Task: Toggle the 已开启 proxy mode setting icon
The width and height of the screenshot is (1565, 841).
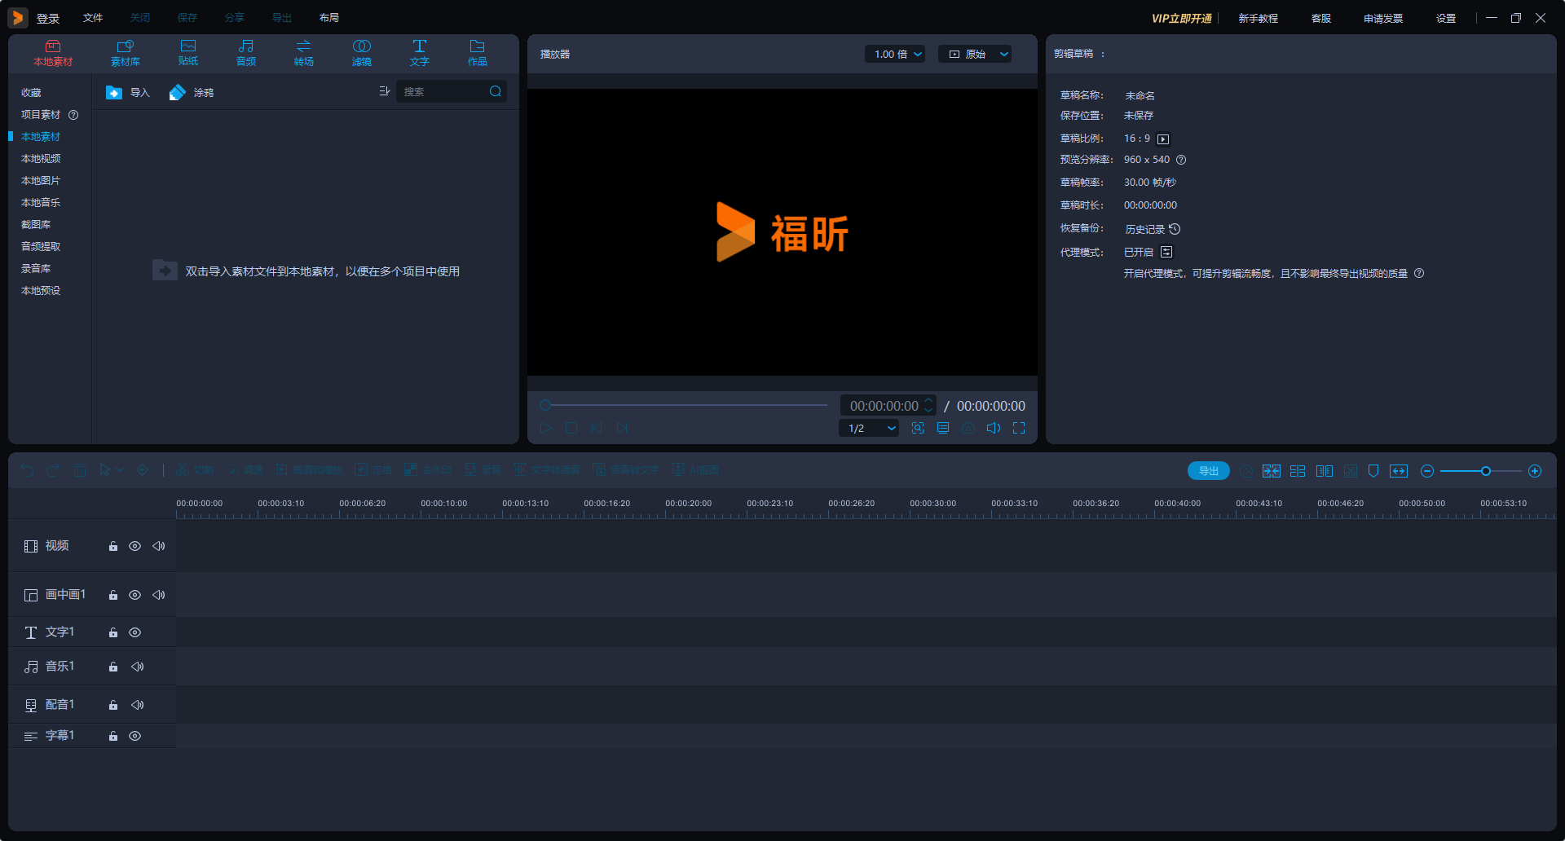Action: pyautogui.click(x=1166, y=252)
